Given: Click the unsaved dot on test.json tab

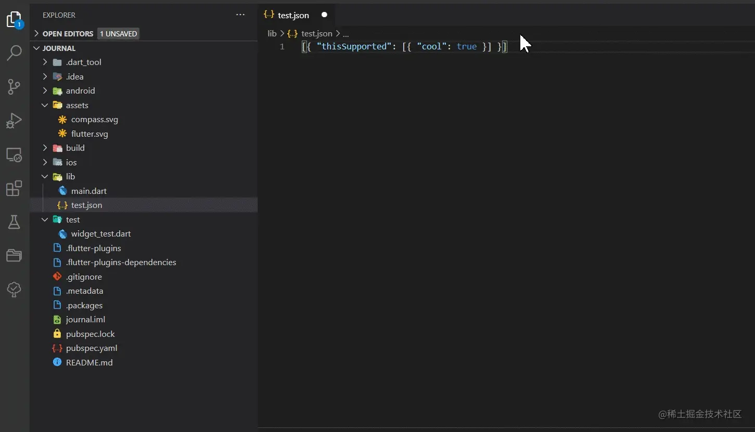Looking at the screenshot, I should coord(324,15).
